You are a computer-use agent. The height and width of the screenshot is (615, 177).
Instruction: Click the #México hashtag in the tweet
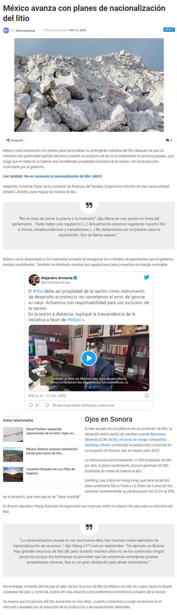point(76,320)
